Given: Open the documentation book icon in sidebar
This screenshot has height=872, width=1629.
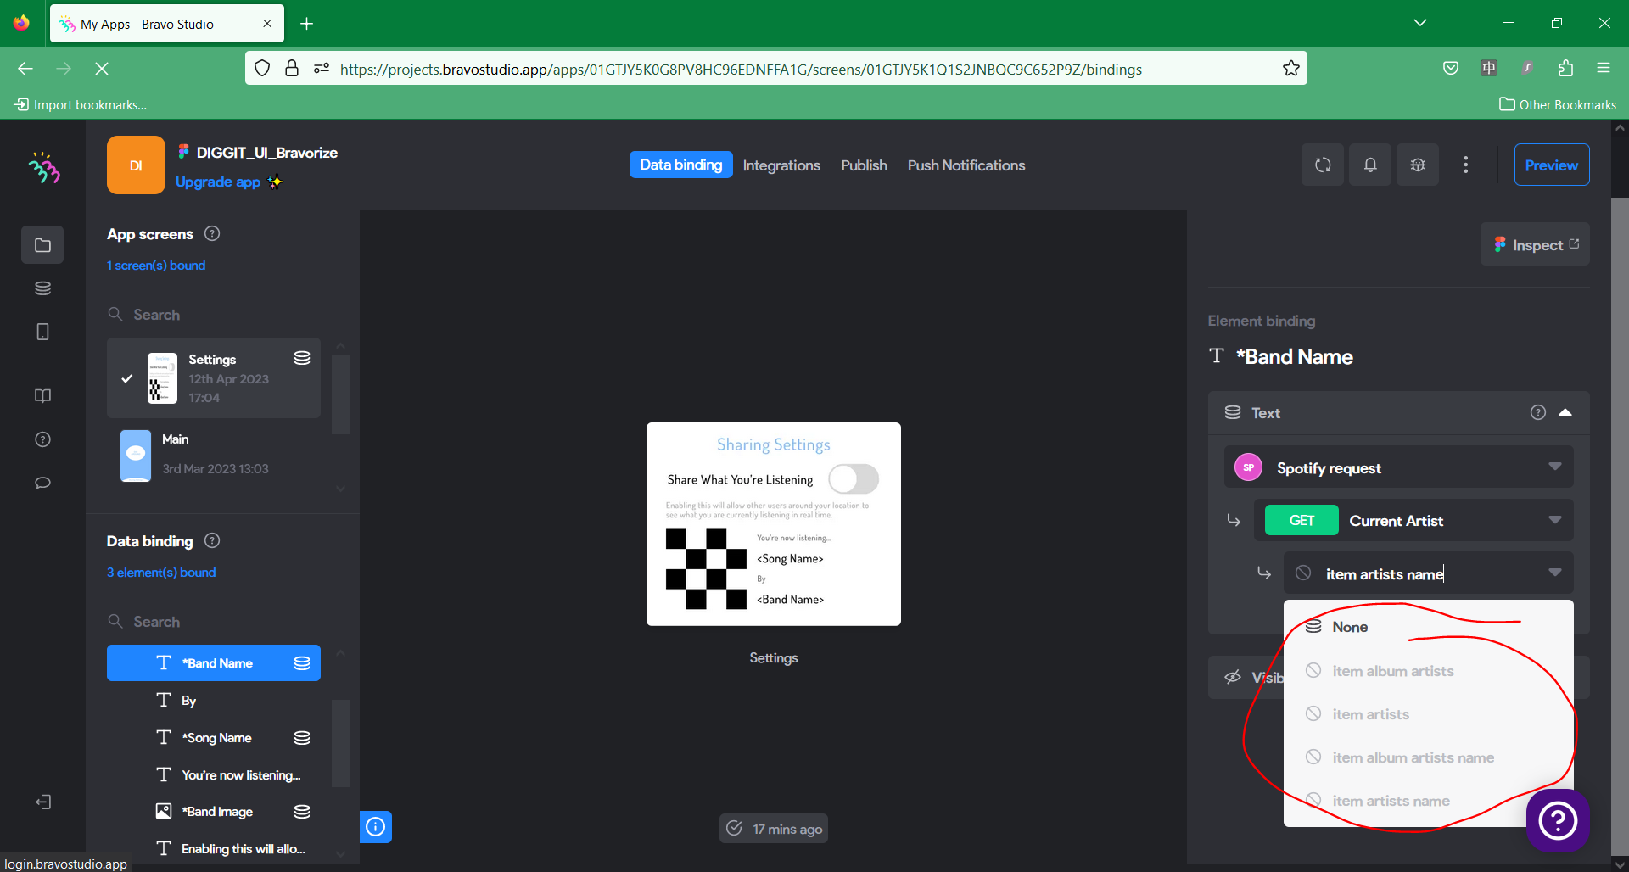Looking at the screenshot, I should point(42,396).
